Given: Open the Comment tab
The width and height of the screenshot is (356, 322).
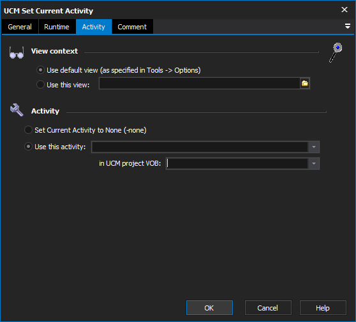Looking at the screenshot, I should coord(132,27).
